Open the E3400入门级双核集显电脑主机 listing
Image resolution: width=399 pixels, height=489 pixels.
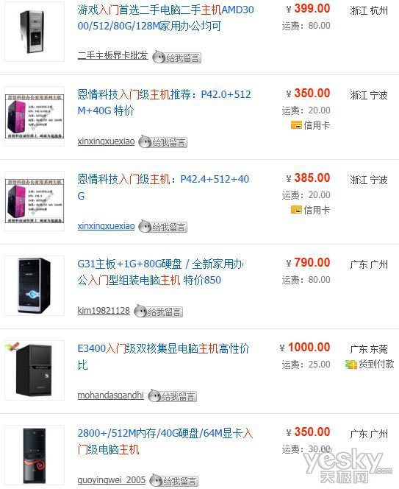pos(163,356)
